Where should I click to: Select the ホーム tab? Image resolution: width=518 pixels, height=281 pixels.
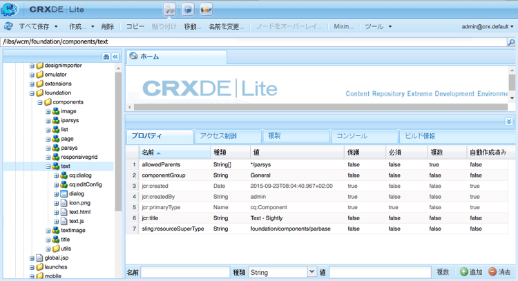pos(176,57)
